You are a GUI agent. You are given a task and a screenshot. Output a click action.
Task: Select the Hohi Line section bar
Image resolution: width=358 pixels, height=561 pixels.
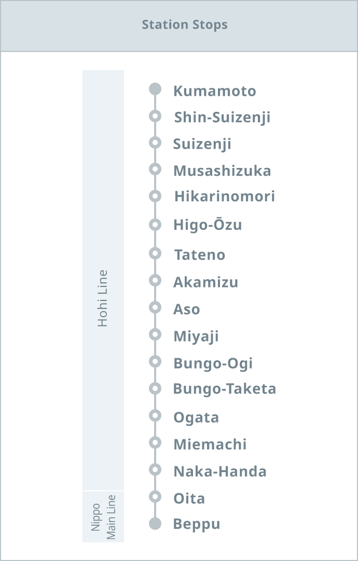point(103,280)
